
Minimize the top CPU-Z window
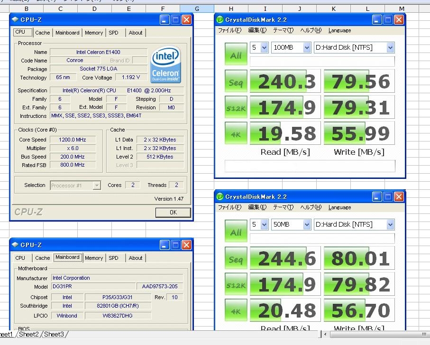(x=165, y=19)
